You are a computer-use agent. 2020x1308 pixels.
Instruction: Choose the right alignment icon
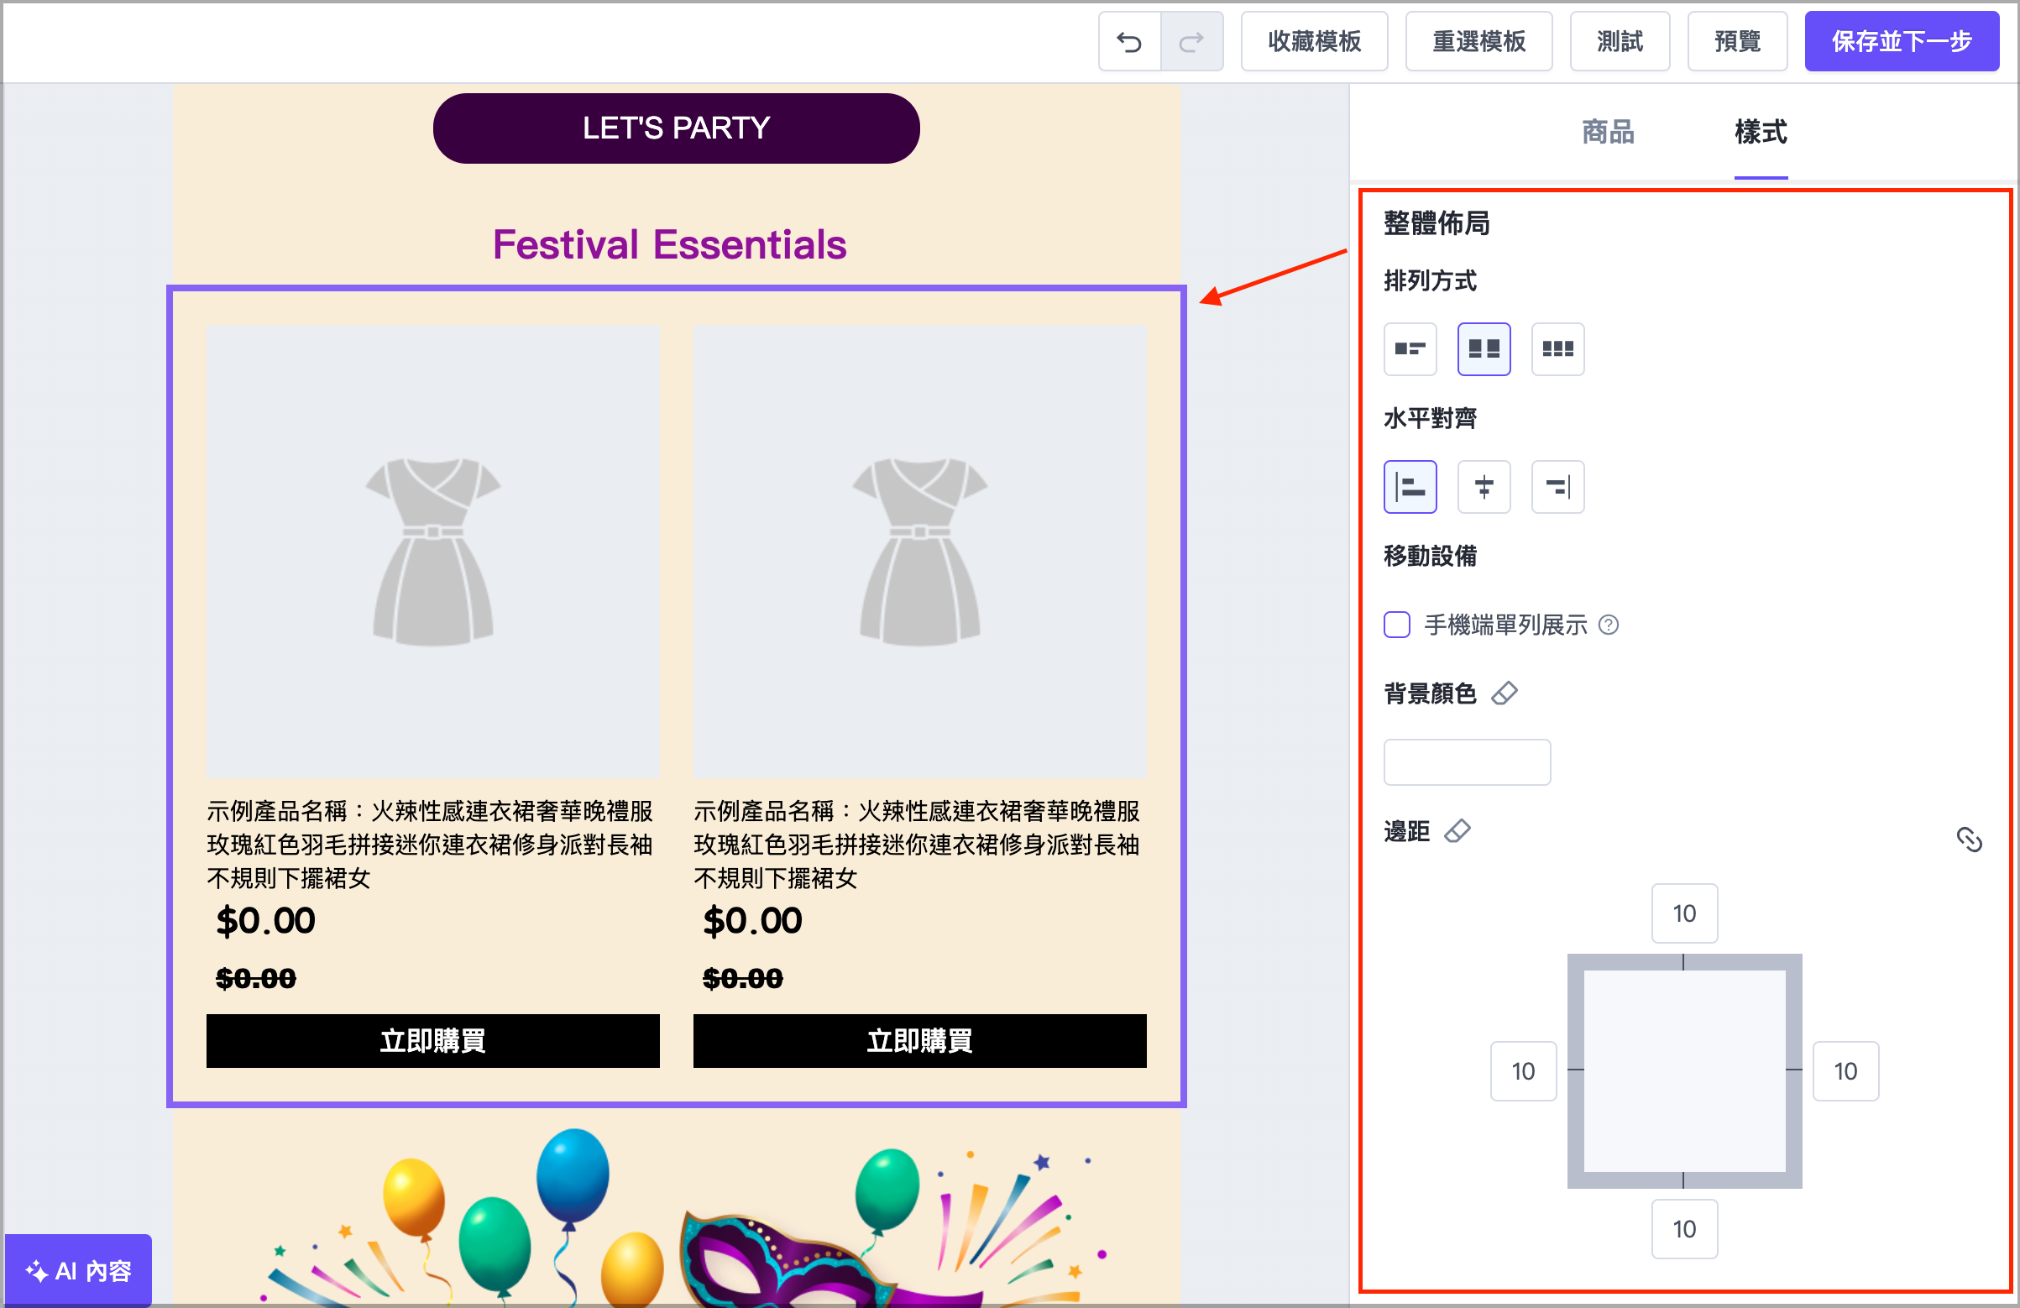tap(1557, 486)
